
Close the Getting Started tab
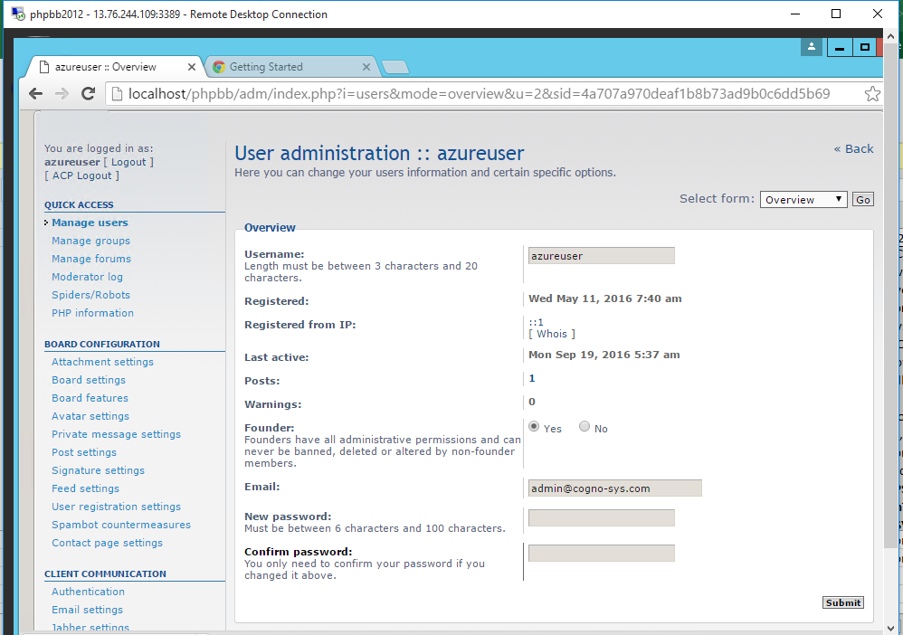[366, 67]
